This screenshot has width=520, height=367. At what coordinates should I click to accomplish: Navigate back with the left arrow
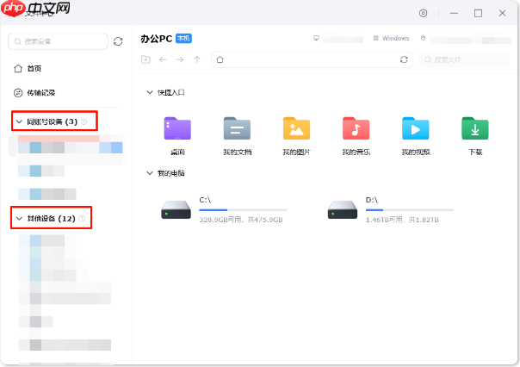[x=163, y=59]
